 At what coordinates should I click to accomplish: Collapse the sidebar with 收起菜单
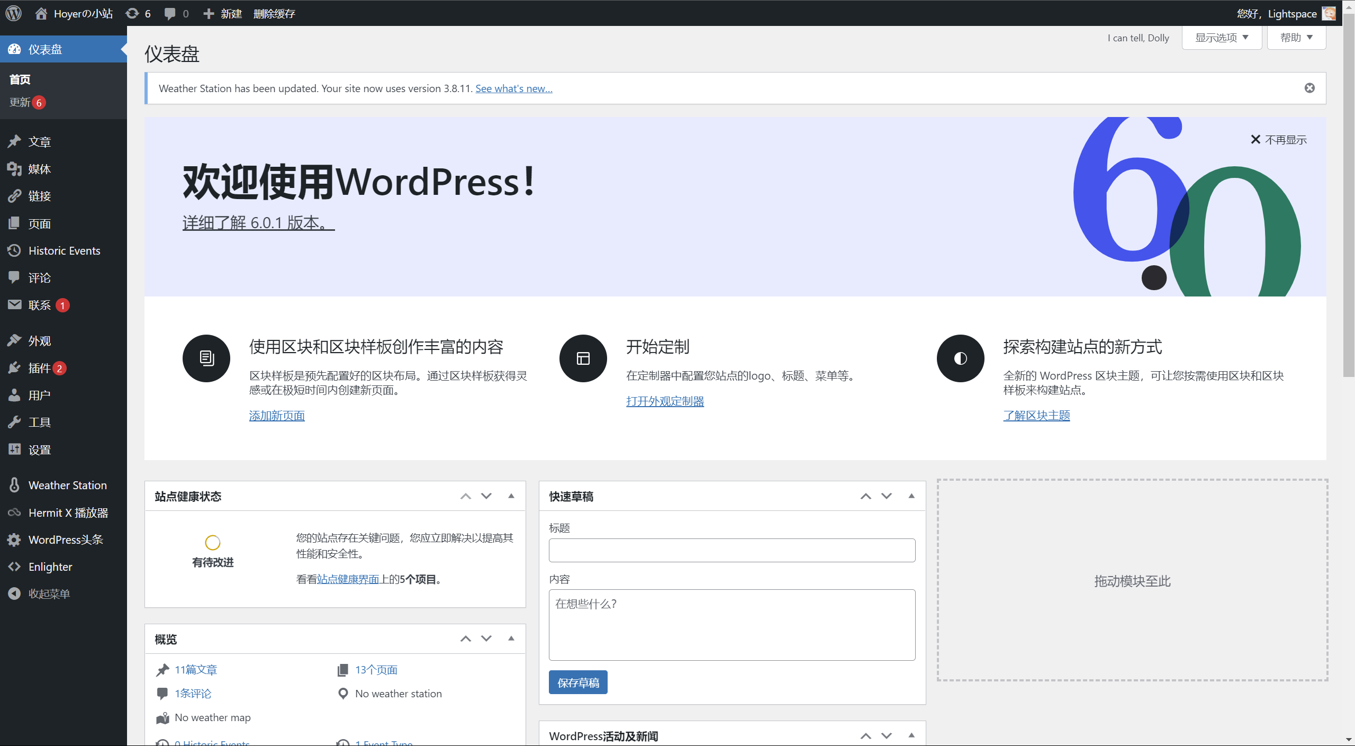64,594
